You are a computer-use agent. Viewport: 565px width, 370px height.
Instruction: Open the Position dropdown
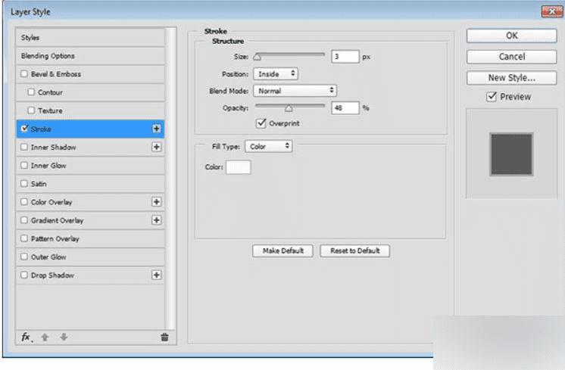pos(276,74)
